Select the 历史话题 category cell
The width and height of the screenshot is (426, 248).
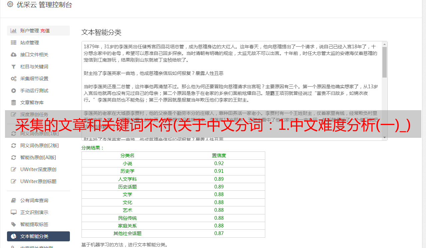127,187
